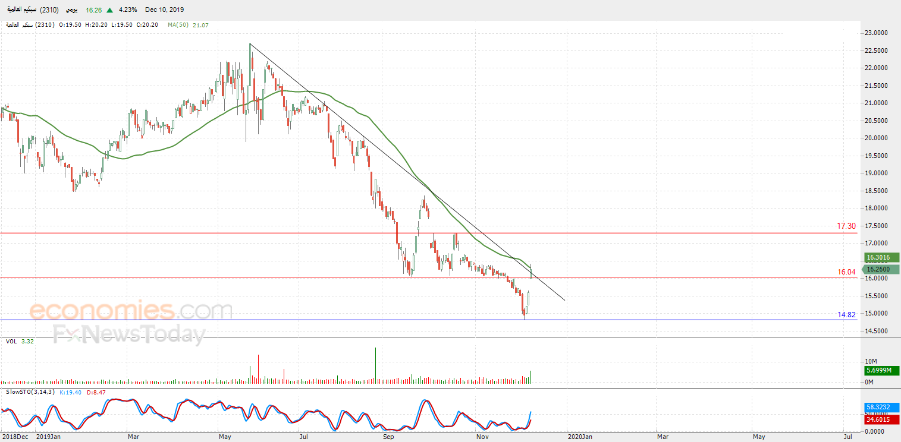Click the 16.04 red level label
The width and height of the screenshot is (901, 442).
click(x=846, y=271)
